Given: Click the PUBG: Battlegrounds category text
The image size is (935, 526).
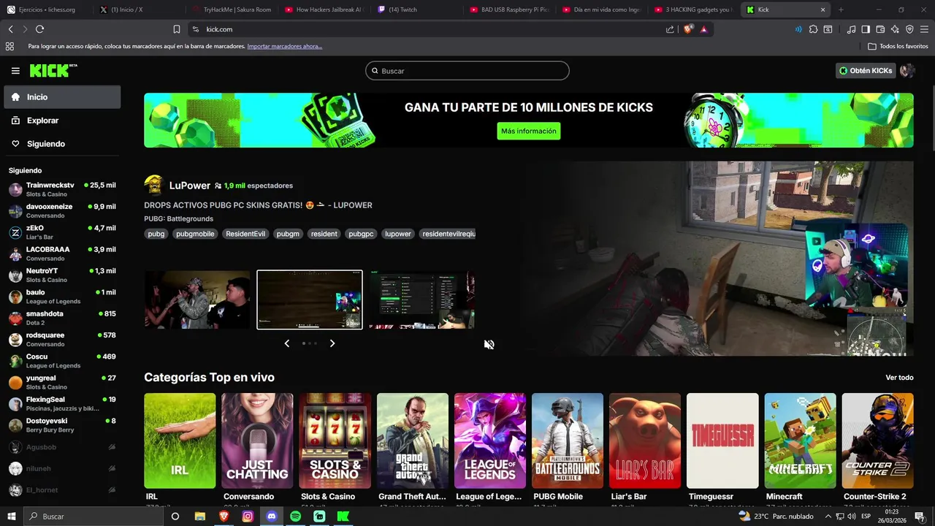Looking at the screenshot, I should click(x=179, y=219).
